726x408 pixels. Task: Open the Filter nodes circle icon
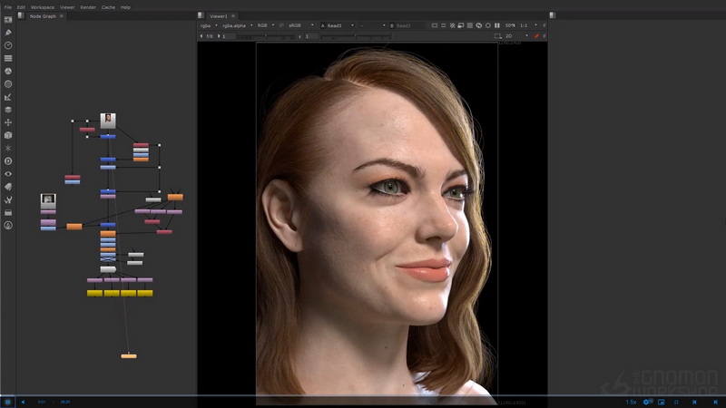(x=8, y=84)
